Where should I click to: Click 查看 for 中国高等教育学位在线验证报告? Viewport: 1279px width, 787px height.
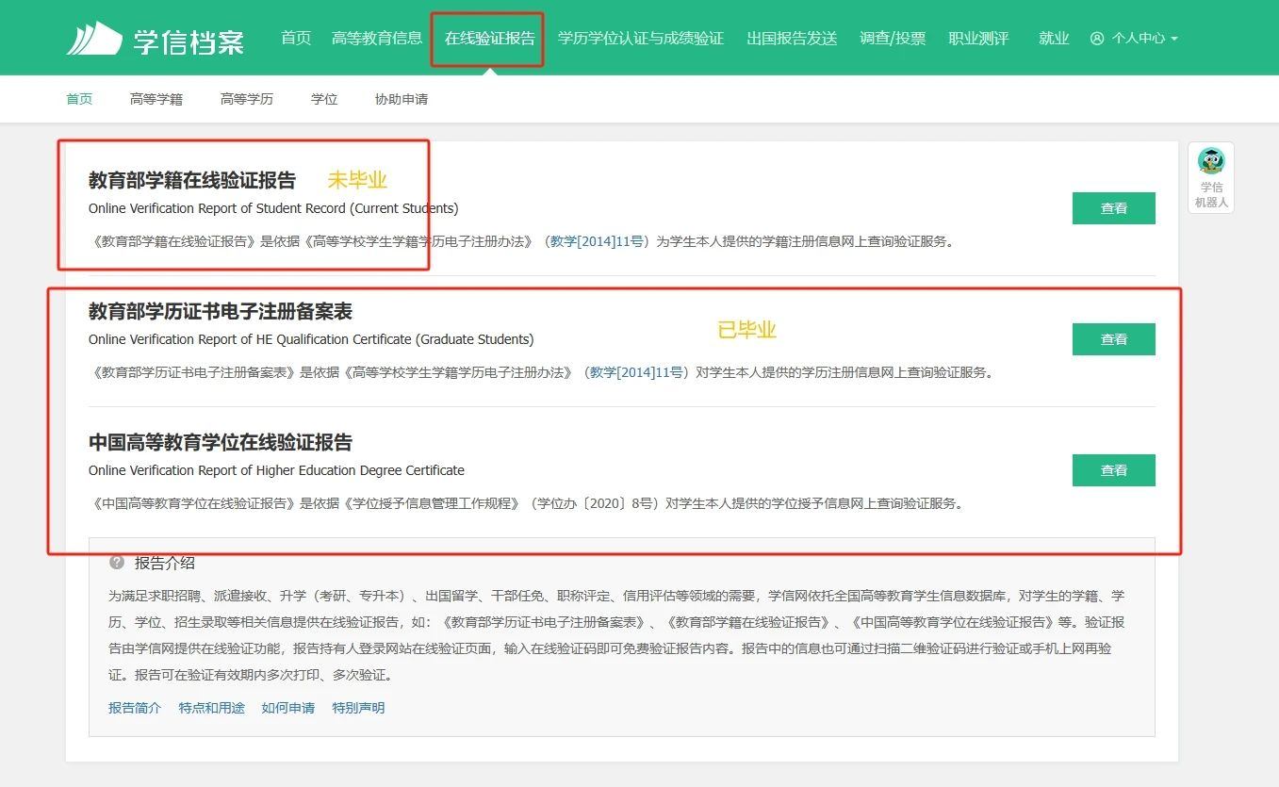(x=1114, y=470)
